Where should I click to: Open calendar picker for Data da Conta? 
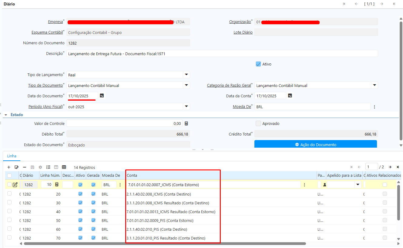290,96
